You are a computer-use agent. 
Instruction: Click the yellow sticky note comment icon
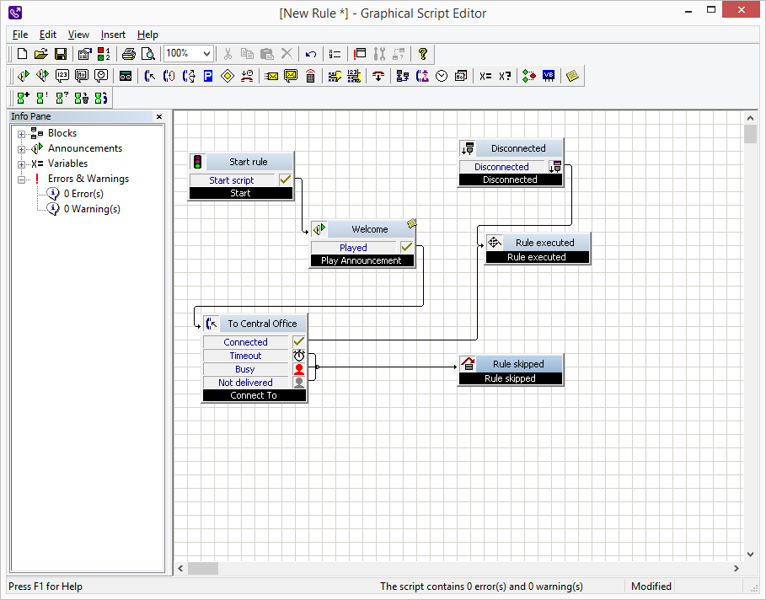pyautogui.click(x=573, y=76)
